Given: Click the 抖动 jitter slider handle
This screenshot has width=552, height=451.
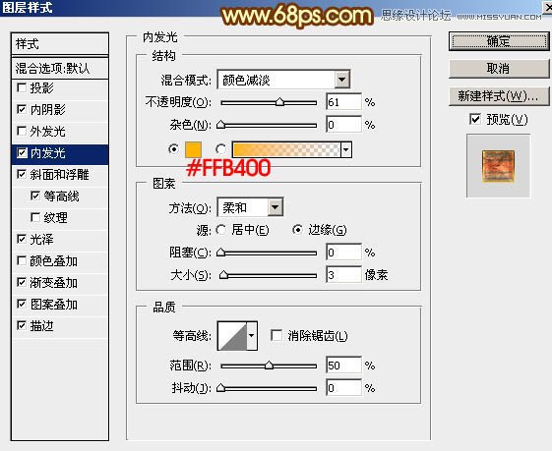Looking at the screenshot, I should pyautogui.click(x=220, y=388).
